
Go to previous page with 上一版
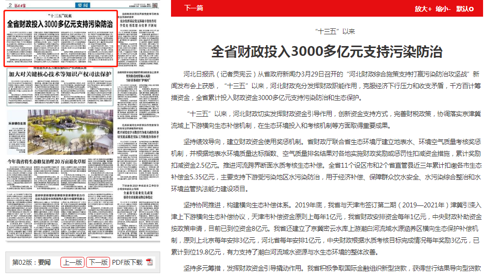pos(72,262)
